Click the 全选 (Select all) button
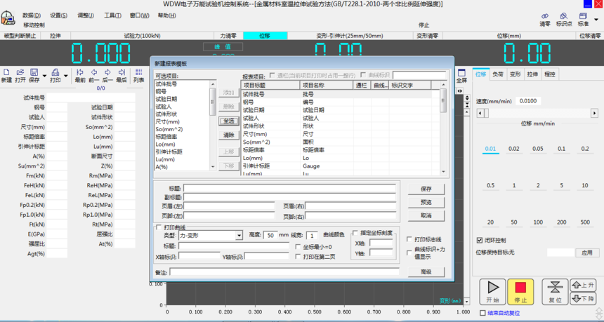The height and width of the screenshot is (322, 604). tap(228, 121)
